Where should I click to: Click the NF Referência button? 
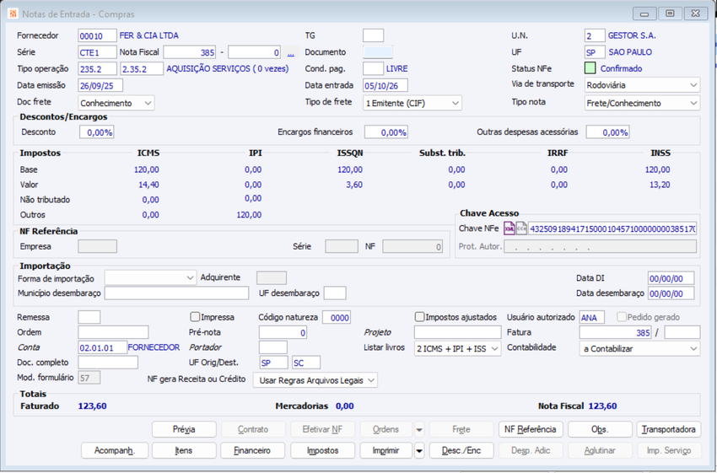(x=530, y=430)
